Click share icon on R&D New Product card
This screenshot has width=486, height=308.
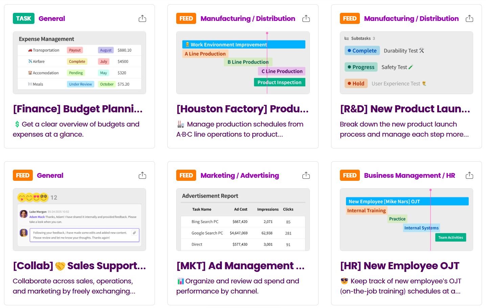tap(469, 19)
